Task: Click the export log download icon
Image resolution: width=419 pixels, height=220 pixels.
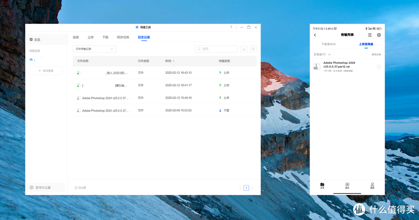Action: pyautogui.click(x=244, y=49)
